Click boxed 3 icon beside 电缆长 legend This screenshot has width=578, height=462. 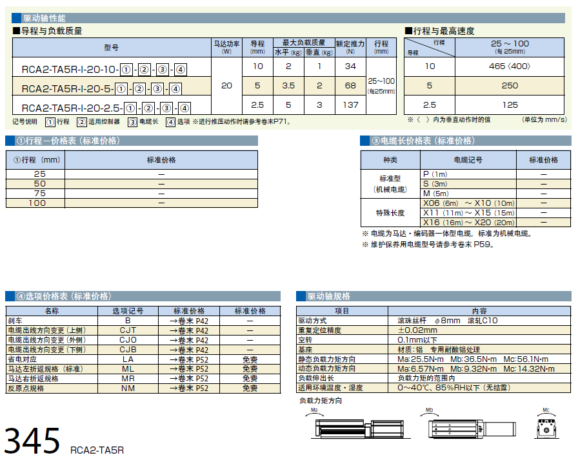coord(132,121)
